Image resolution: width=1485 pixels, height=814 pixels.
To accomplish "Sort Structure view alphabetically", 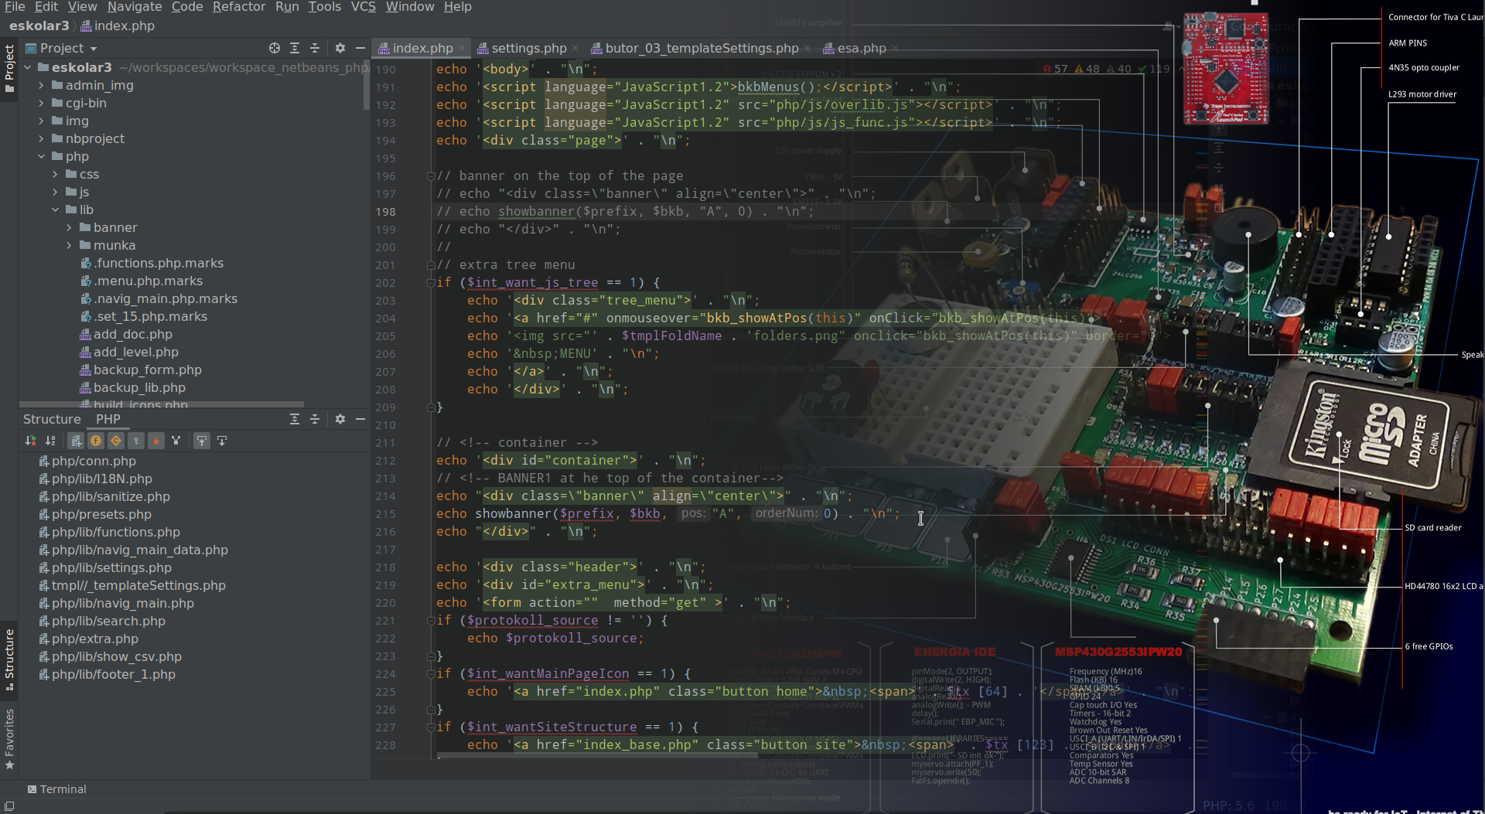I will [50, 441].
